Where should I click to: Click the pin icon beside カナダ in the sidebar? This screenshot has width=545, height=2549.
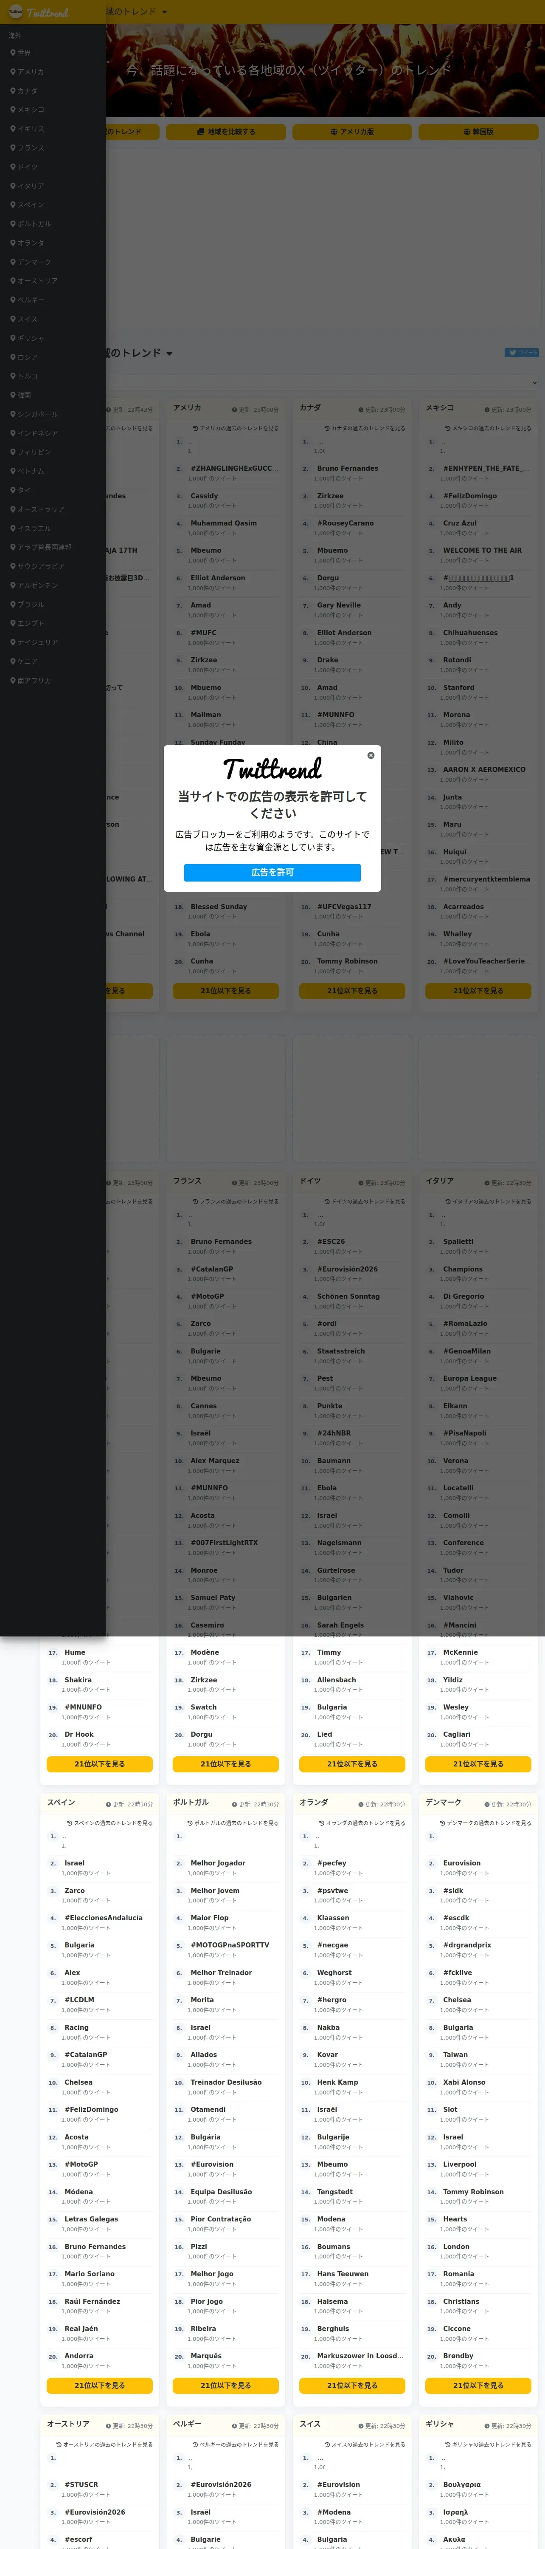click(13, 91)
